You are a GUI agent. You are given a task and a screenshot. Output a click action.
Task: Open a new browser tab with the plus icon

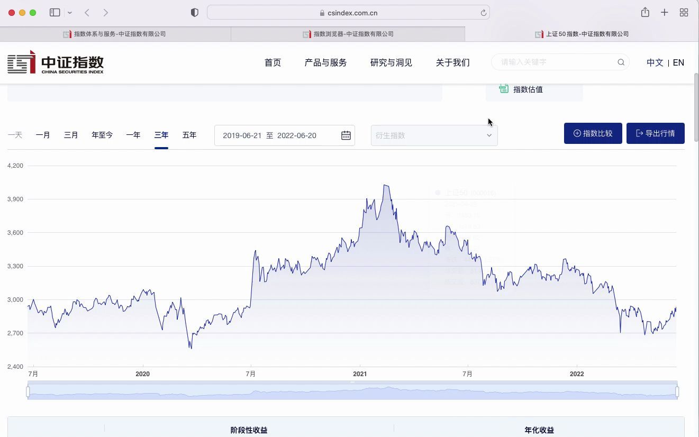click(x=665, y=12)
